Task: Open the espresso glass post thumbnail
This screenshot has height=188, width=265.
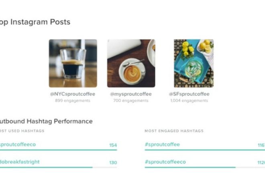Action: [x=73, y=63]
